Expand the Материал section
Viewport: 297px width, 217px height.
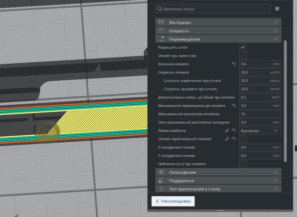pyautogui.click(x=218, y=22)
